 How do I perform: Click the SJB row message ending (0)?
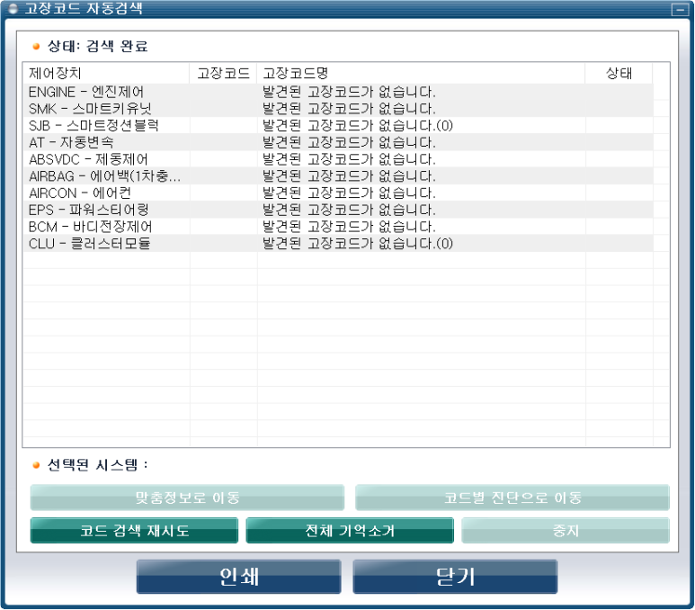point(358,126)
